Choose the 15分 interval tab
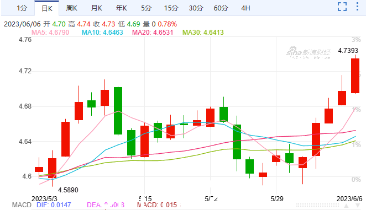366x210 pixels. (171, 8)
